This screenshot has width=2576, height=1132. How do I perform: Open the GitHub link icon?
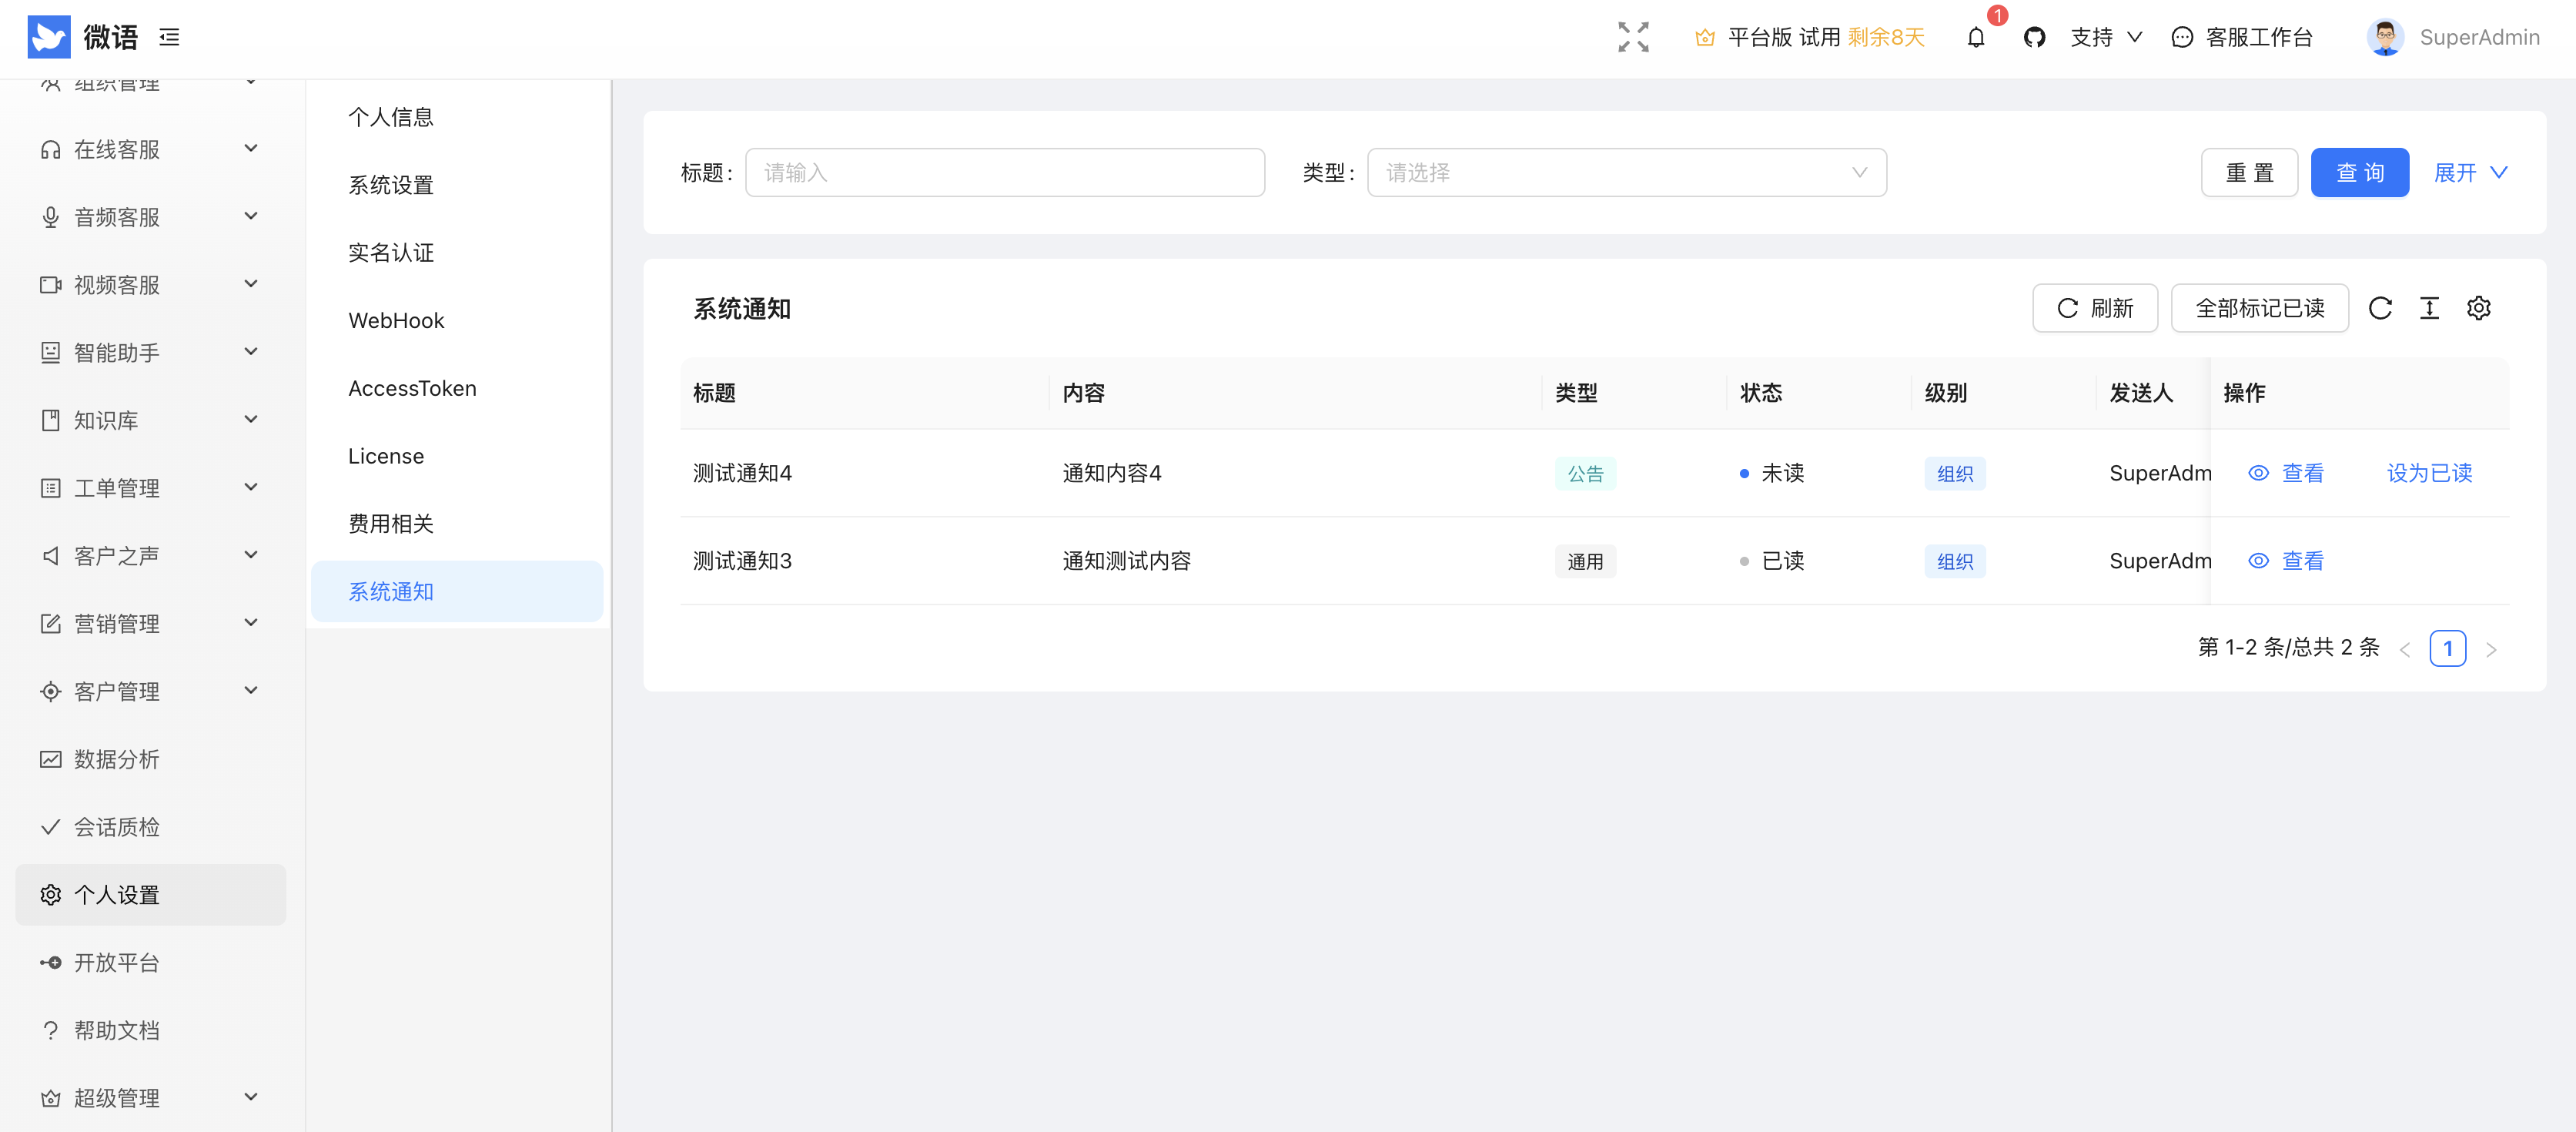2034,37
